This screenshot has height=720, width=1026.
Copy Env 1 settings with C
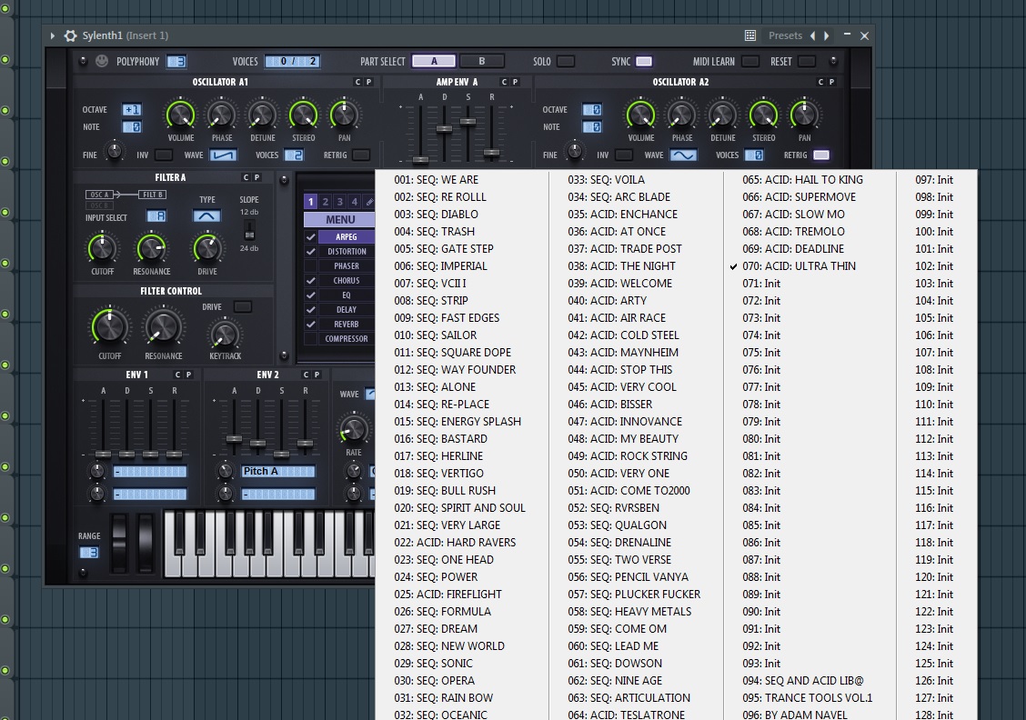pyautogui.click(x=177, y=375)
